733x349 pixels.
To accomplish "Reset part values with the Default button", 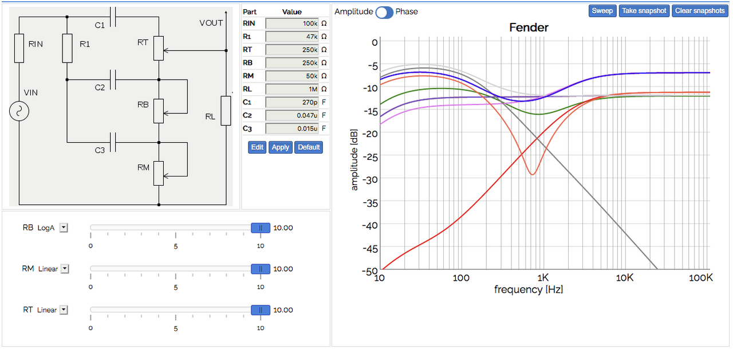I will 309,147.
